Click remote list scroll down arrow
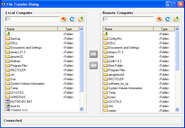Image resolution: width=185 pixels, height=128 pixels. [x=177, y=110]
